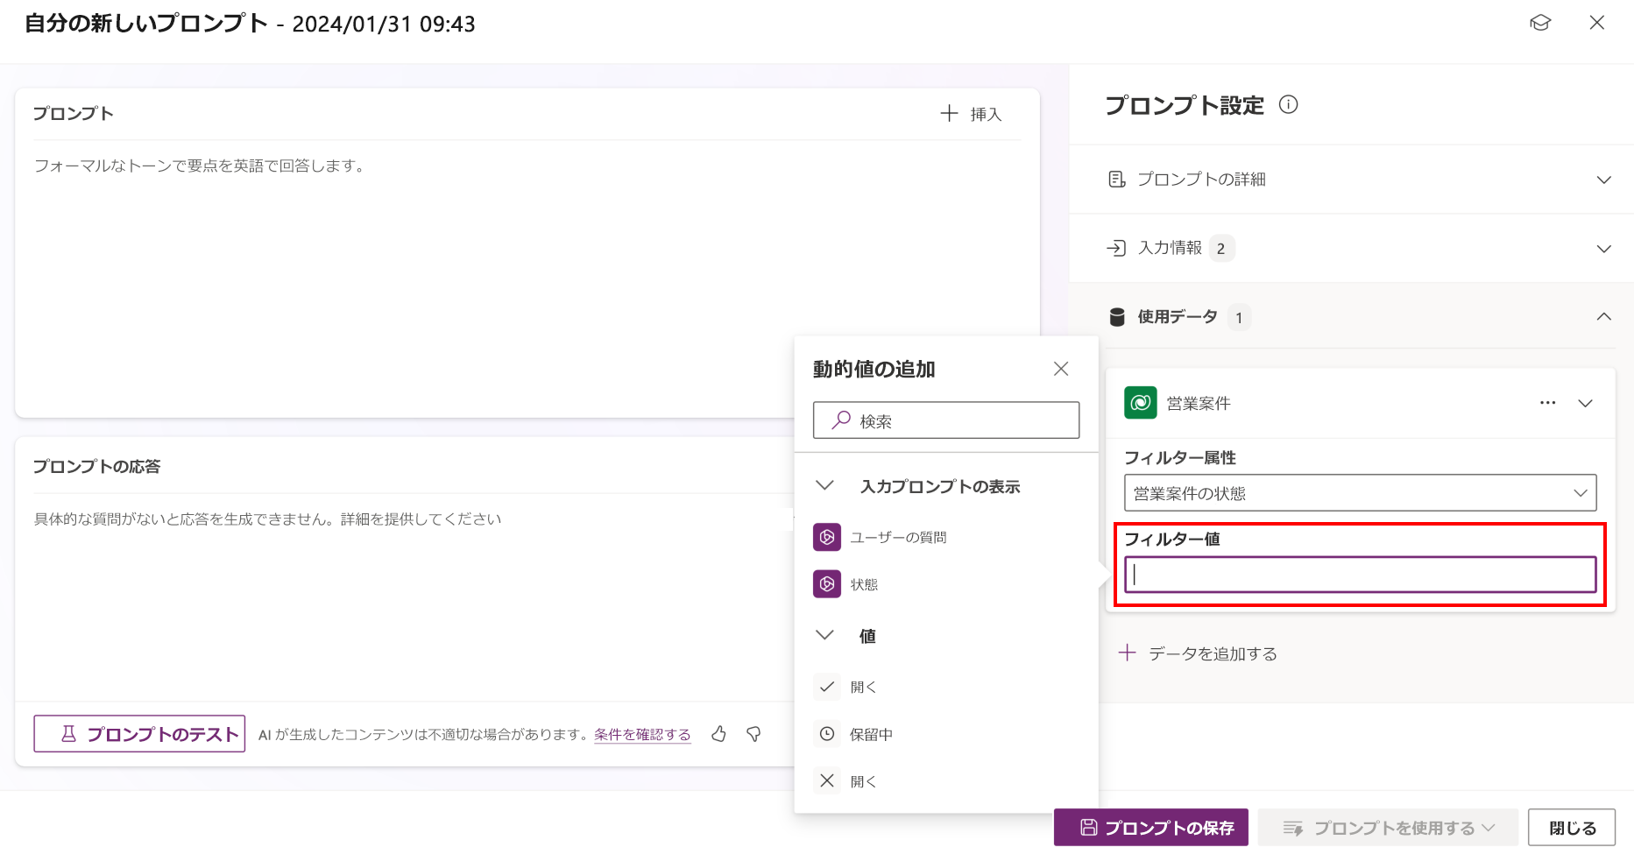Click the prompt text フォーマルなトーンで要点を英語で回答します
1634x847 pixels.
point(200,166)
